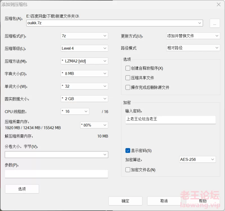Open the 80% memory usage dropdown
Screen dimensions: 225x211
click(94, 125)
